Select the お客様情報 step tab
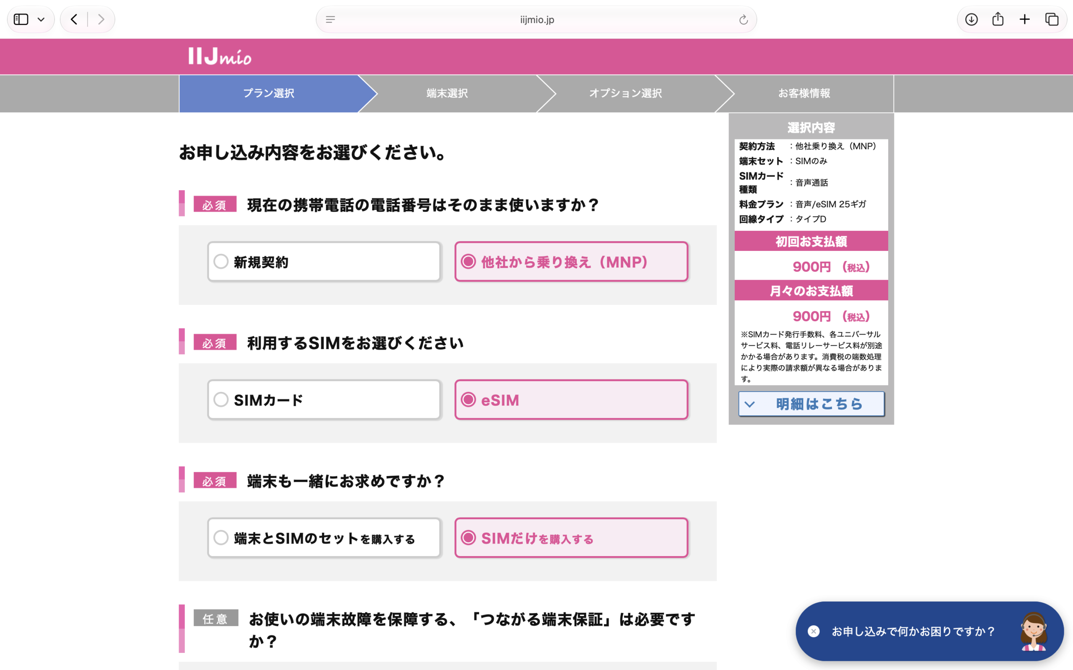The image size is (1073, 670). point(804,93)
